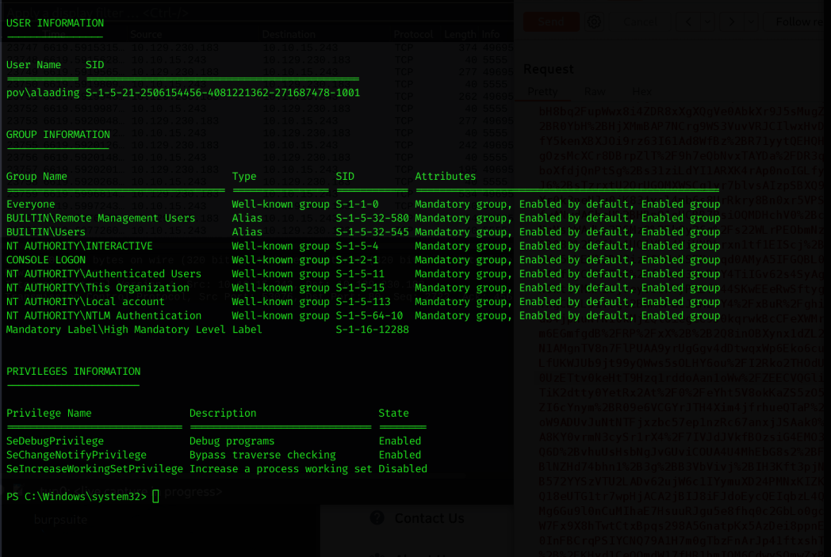Select the burpsuite item at the bottom
This screenshot has height=557, width=831.
[x=60, y=520]
